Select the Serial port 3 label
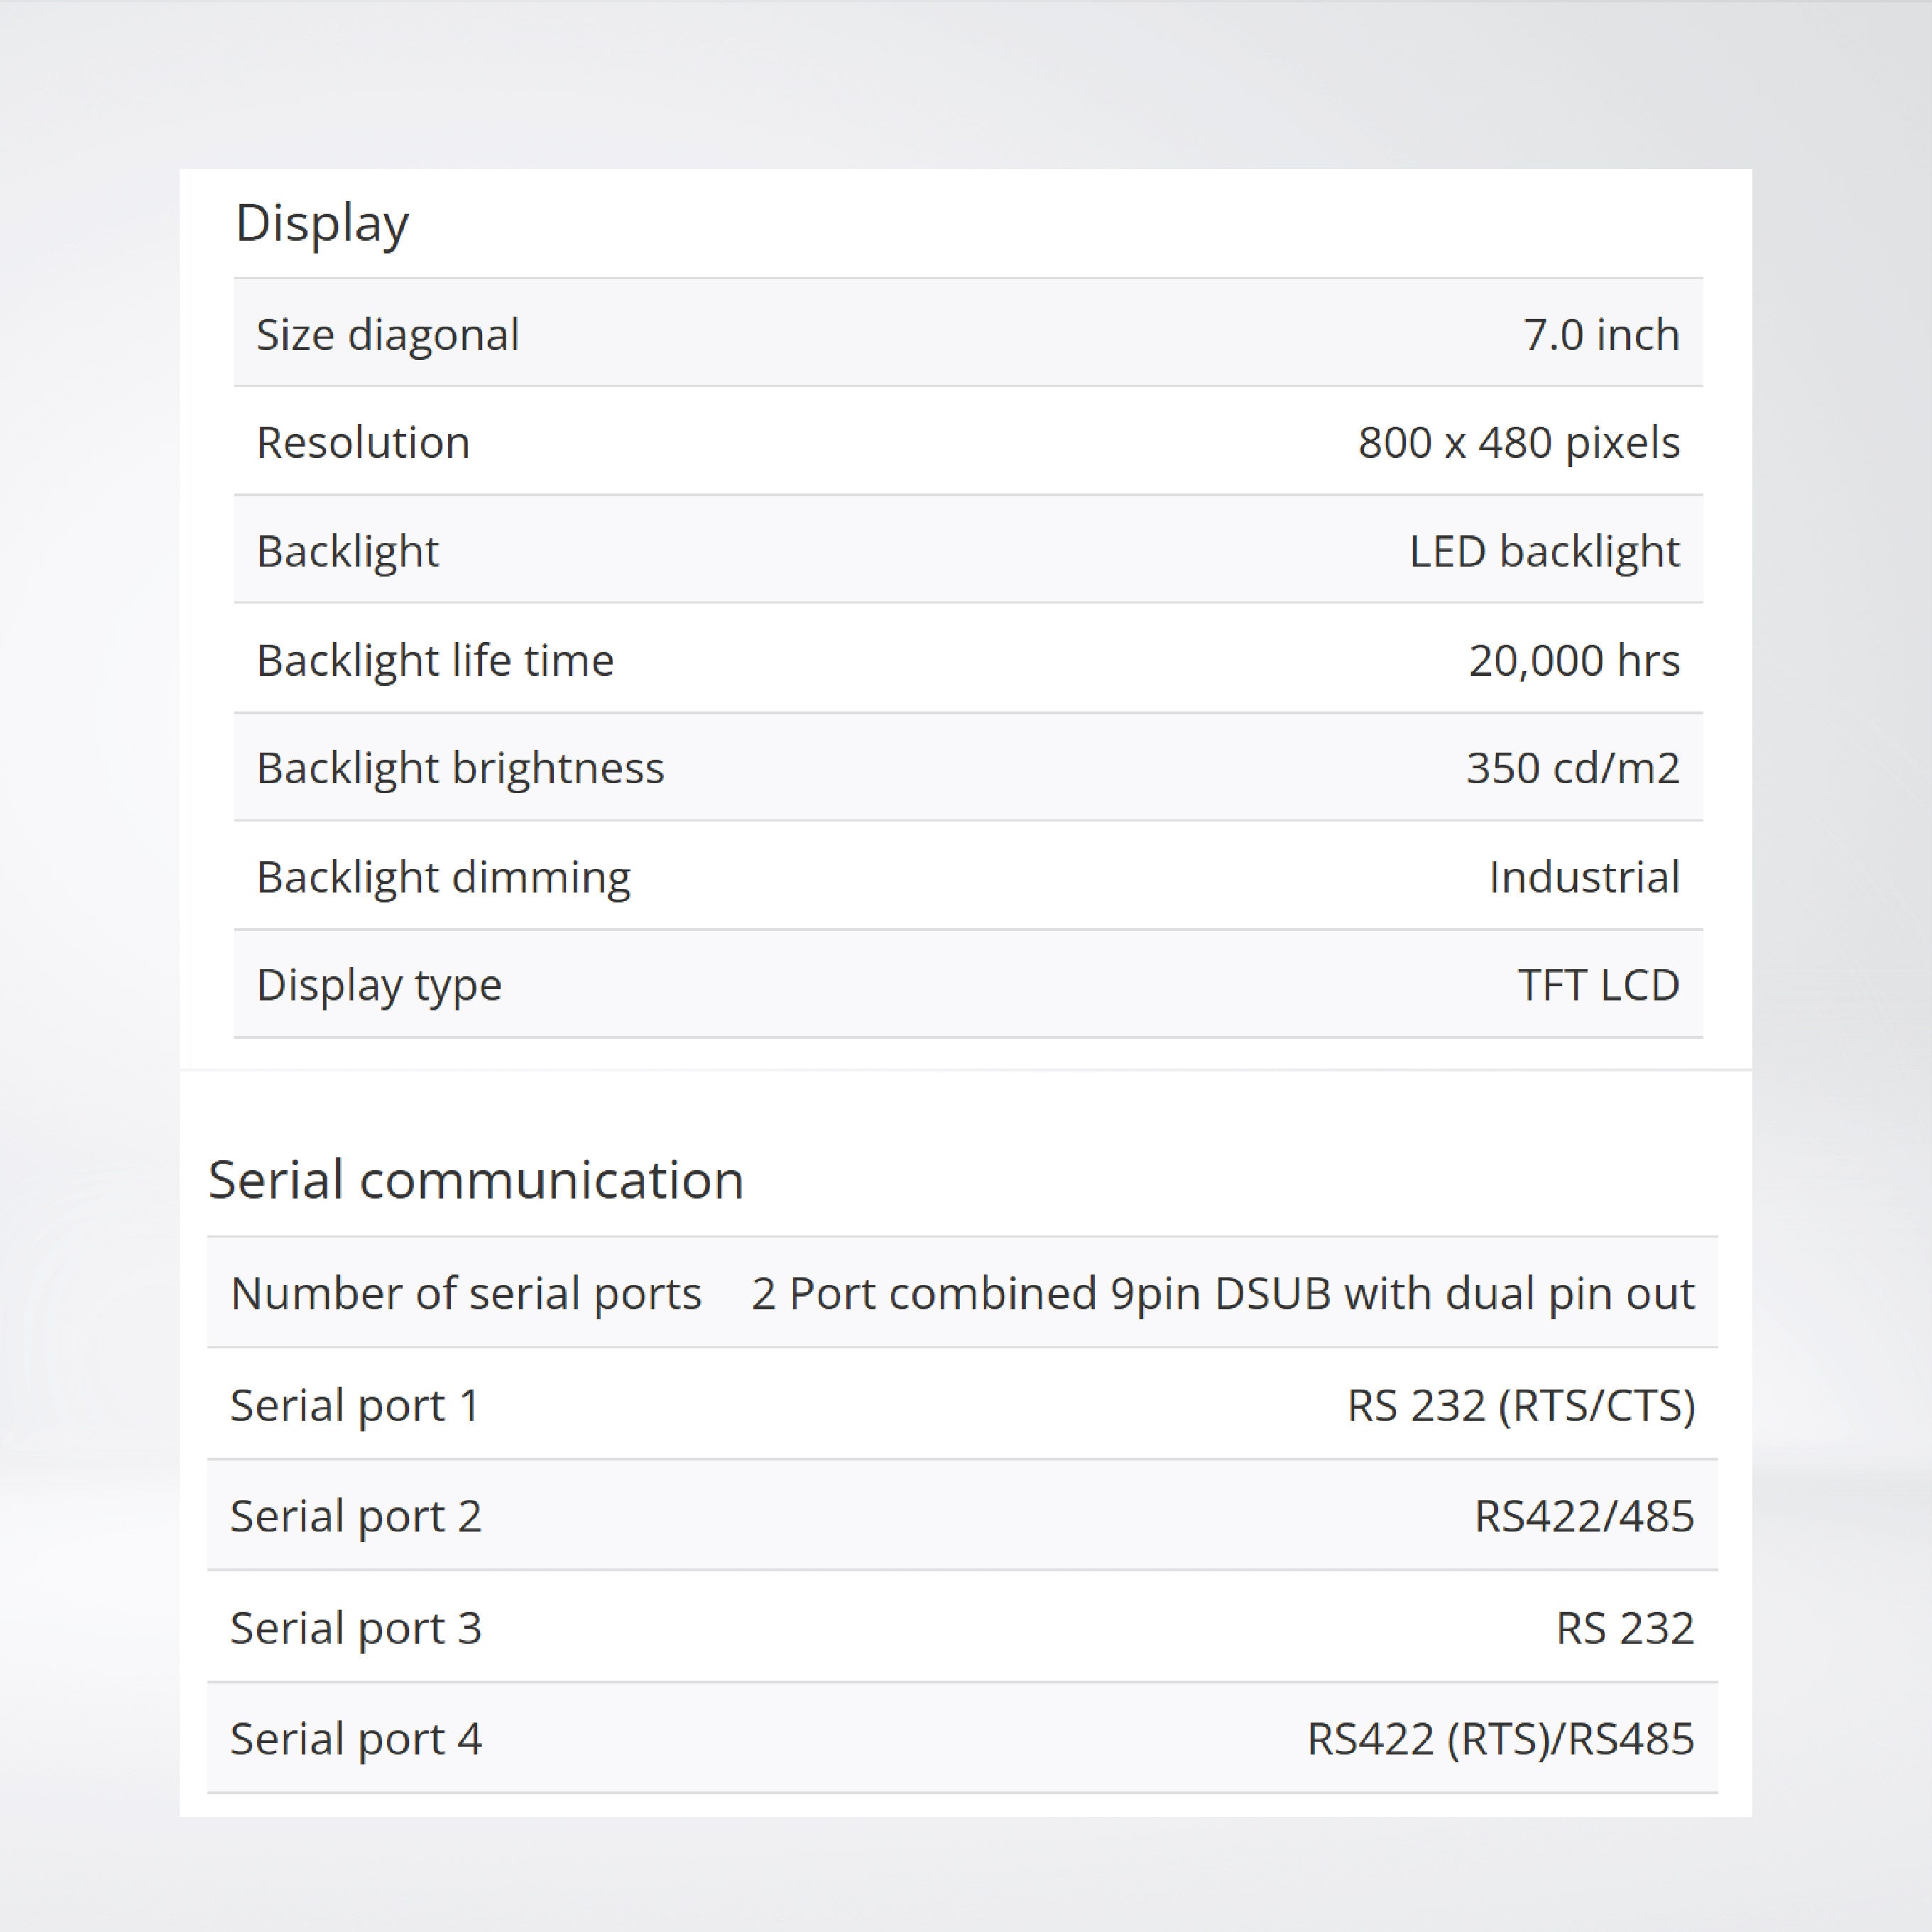The height and width of the screenshot is (1932, 1932). pos(356,1627)
